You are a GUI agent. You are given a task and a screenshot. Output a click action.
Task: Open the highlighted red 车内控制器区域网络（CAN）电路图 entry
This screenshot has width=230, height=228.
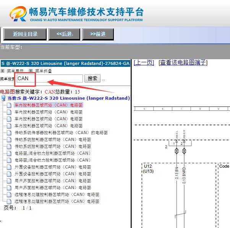point(49,105)
